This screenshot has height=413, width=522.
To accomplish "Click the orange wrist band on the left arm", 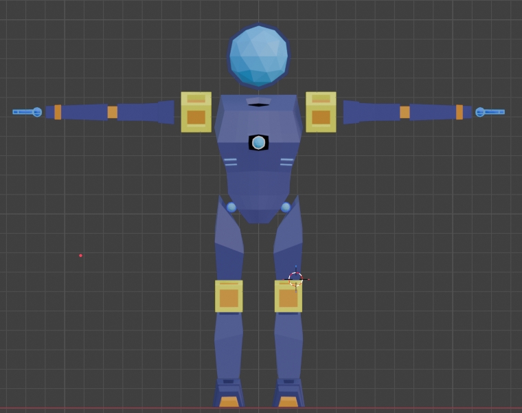I will tap(58, 112).
